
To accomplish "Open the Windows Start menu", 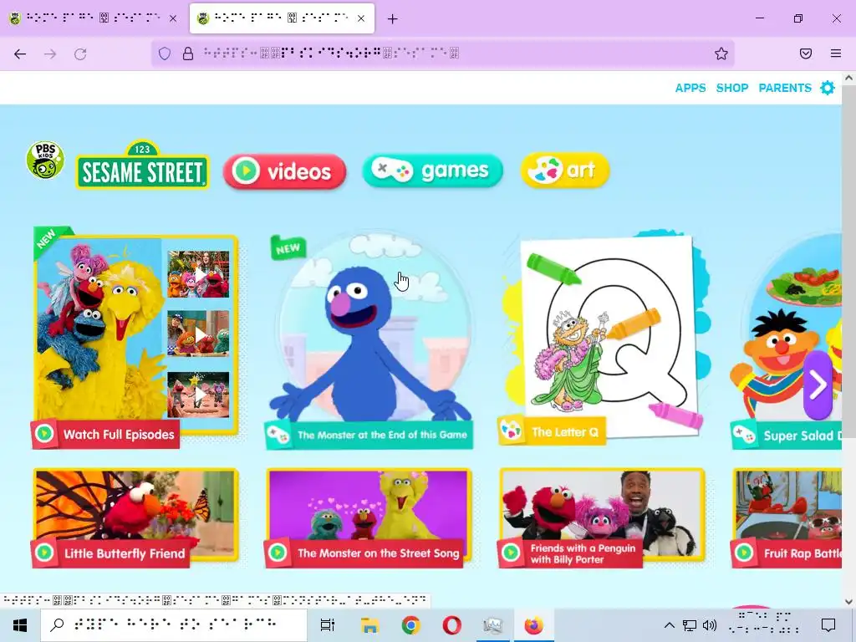I will (x=20, y=625).
